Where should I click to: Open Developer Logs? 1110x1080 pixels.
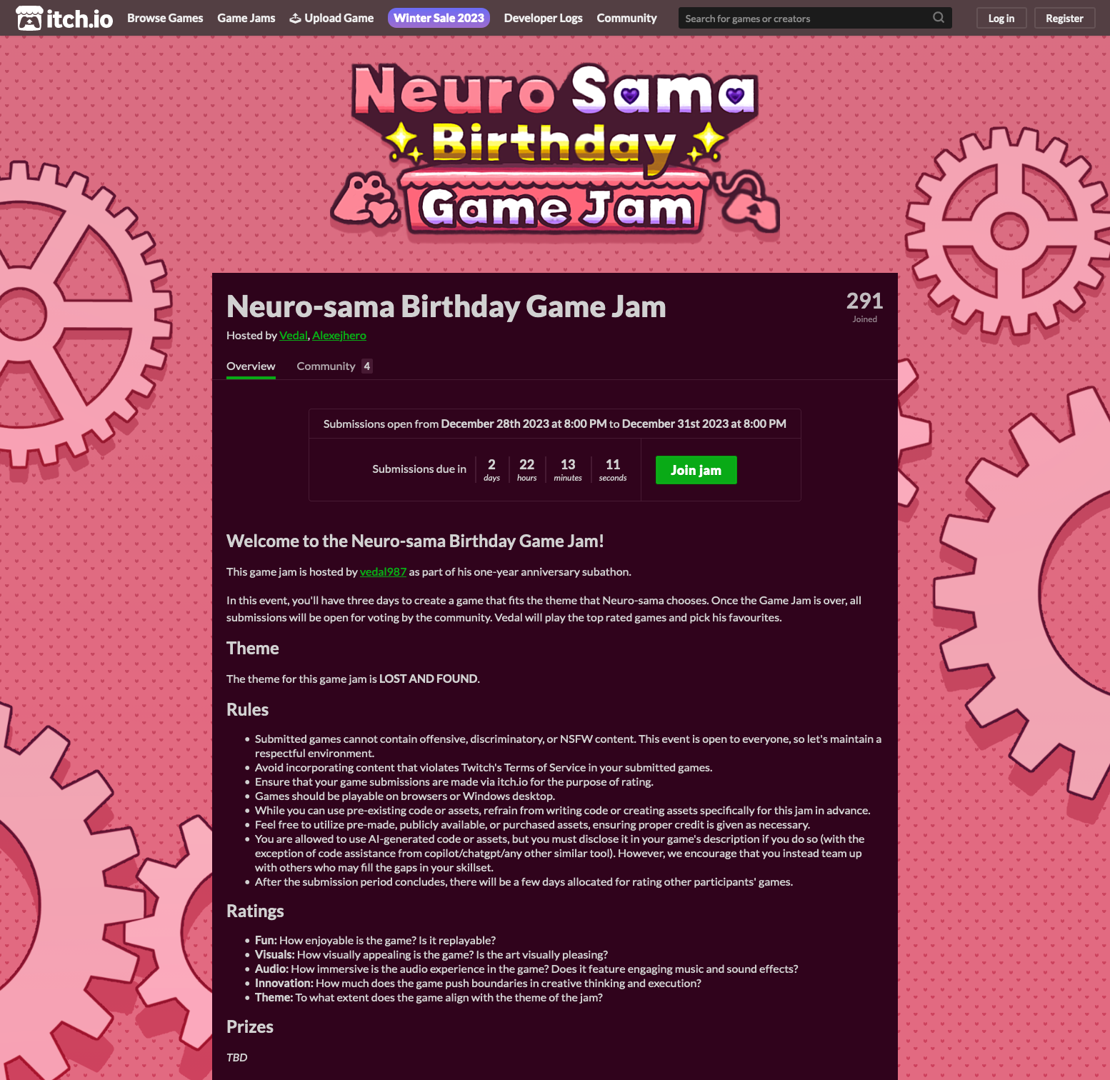(x=544, y=18)
